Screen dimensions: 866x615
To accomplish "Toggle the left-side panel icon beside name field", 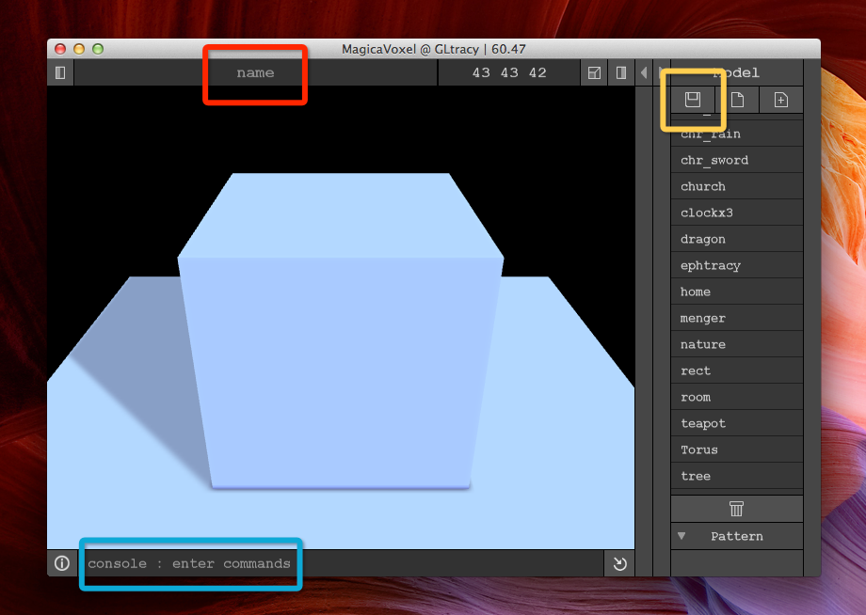I will pyautogui.click(x=60, y=72).
